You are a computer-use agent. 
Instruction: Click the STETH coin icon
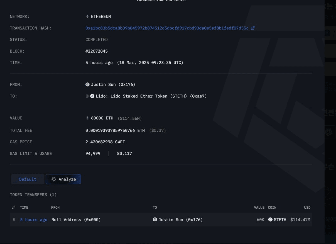coord(270,220)
